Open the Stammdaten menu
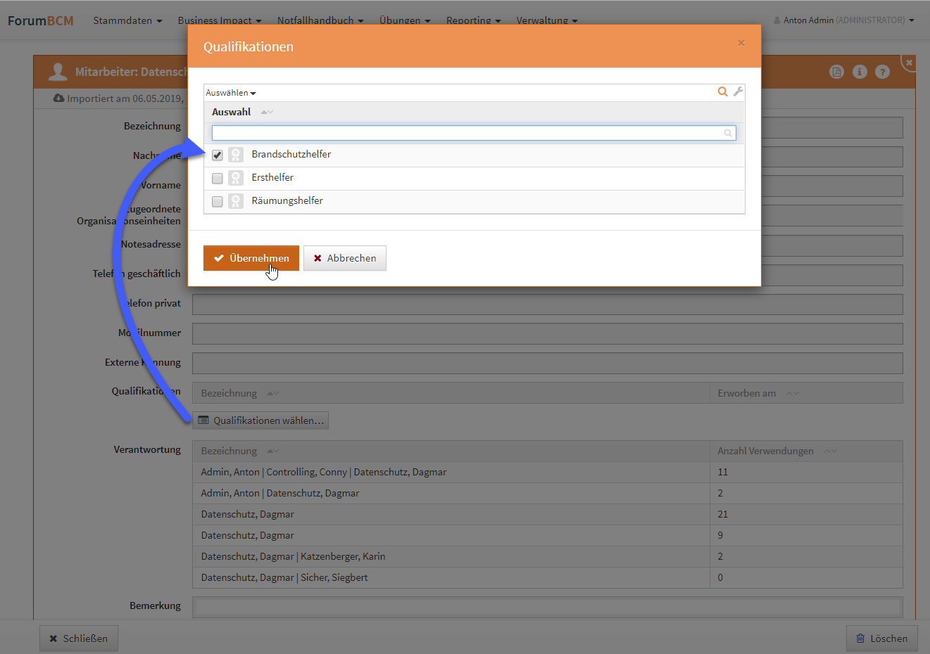Screen dimensions: 930x654 (127, 20)
